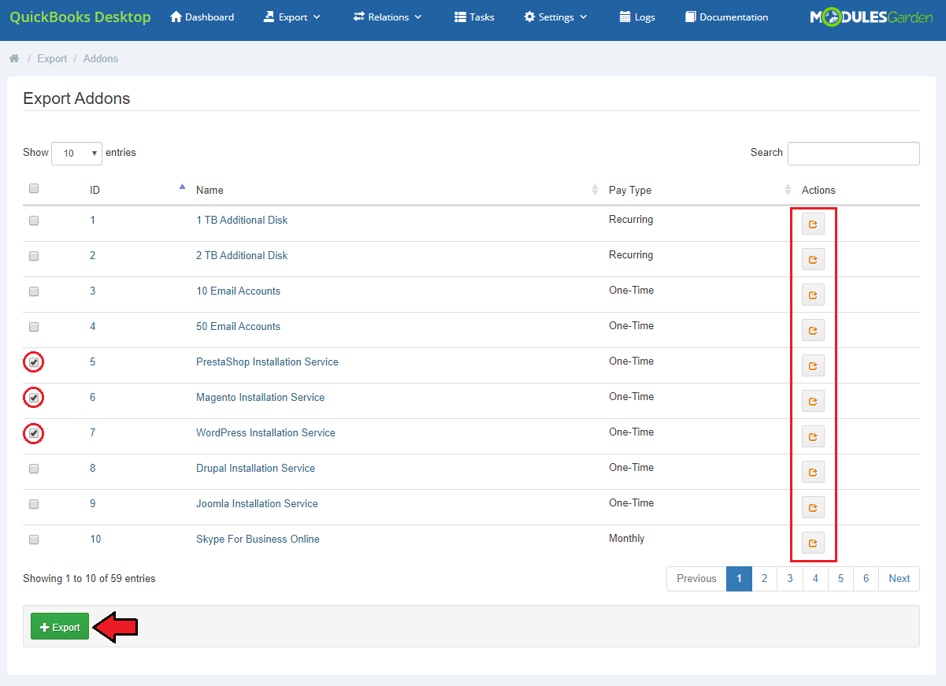The image size is (946, 686).
Task: Click the Magento Installation Service name
Action: [260, 397]
